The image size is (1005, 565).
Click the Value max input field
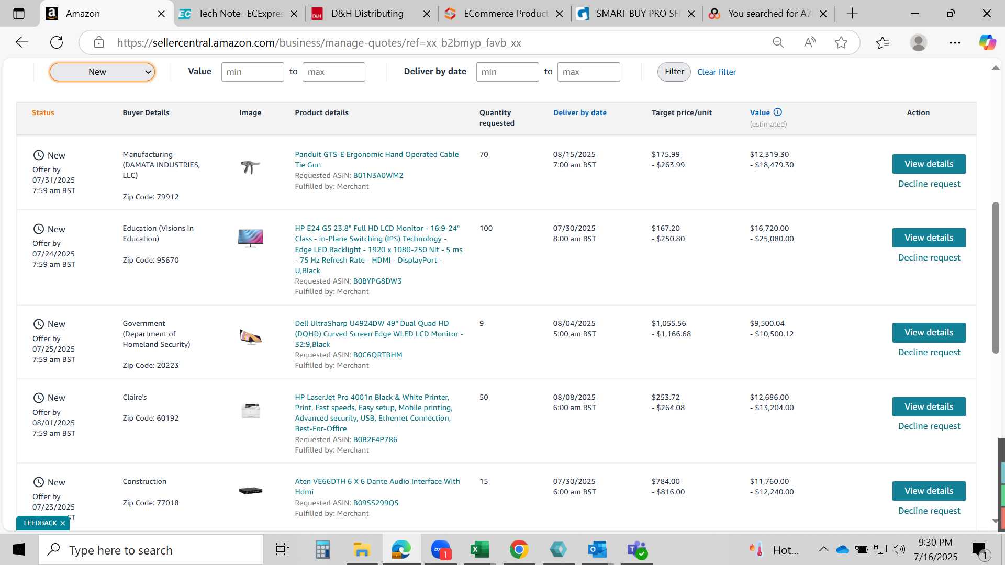click(x=333, y=72)
